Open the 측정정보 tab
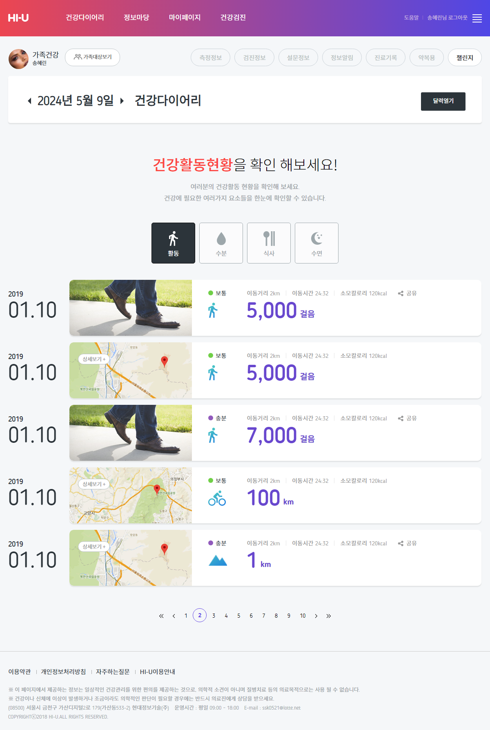 pos(210,58)
